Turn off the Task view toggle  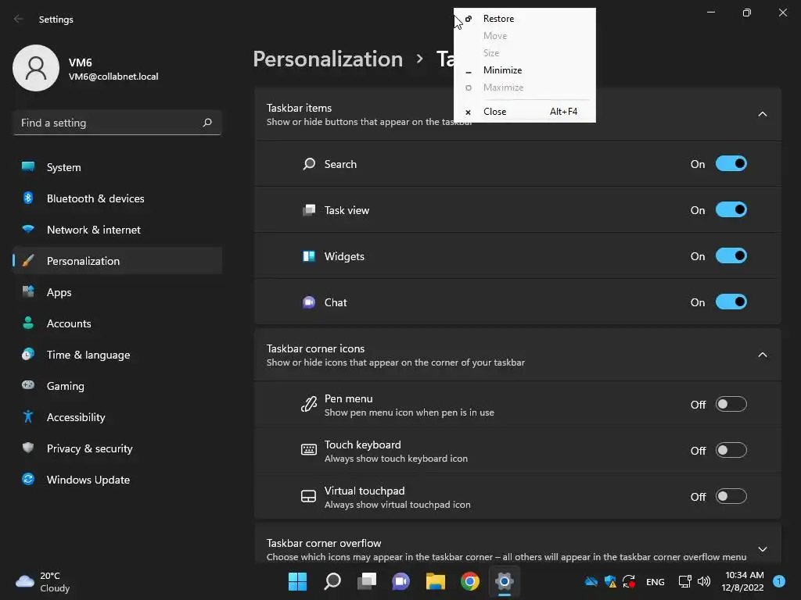click(x=731, y=209)
